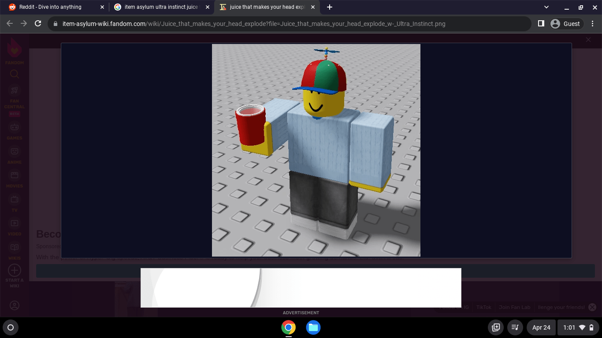Viewport: 602px width, 338px height.
Task: Open the Guest profile menu
Action: (x=566, y=24)
